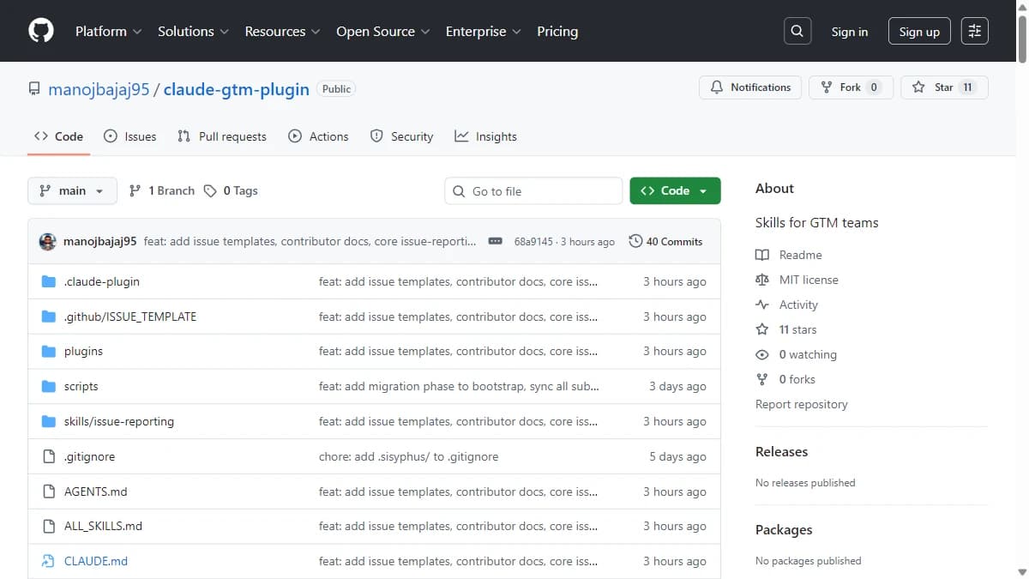Open the Open Source dropdown menu
The height and width of the screenshot is (579, 1029).
coord(382,31)
